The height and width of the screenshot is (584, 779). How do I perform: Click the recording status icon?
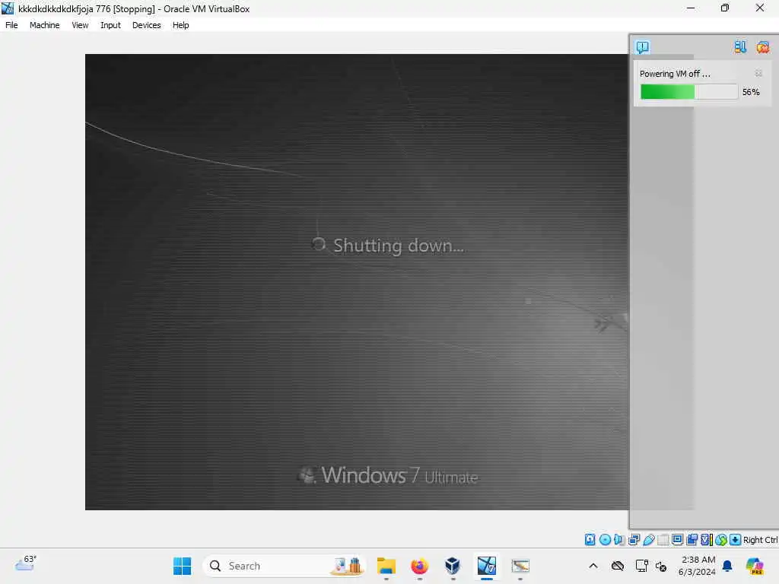pyautogui.click(x=692, y=539)
